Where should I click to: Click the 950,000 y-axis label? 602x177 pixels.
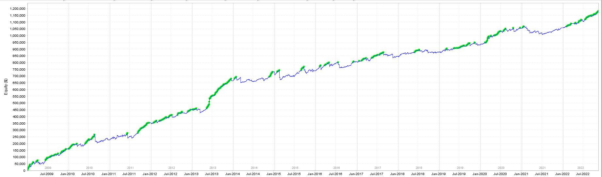19,42
